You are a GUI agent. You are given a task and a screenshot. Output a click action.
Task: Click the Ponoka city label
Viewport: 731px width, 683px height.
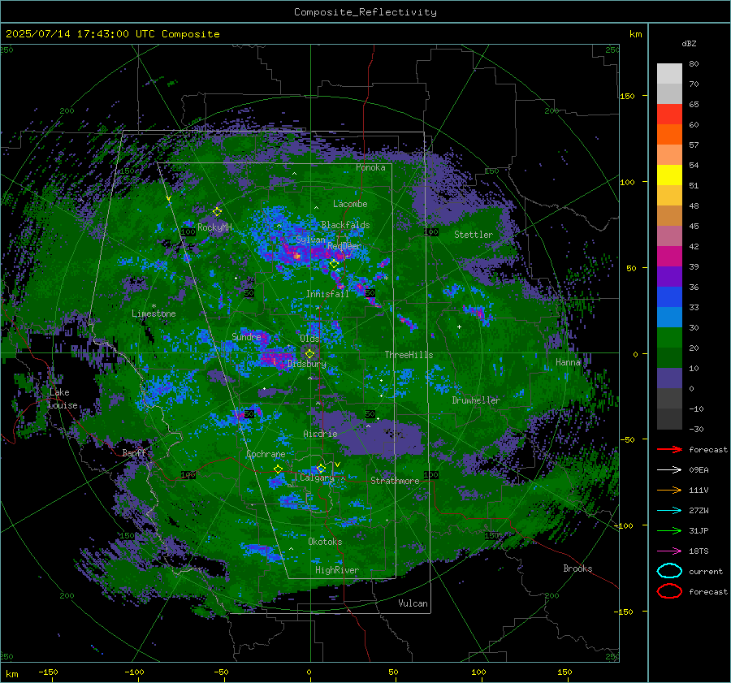click(x=370, y=167)
